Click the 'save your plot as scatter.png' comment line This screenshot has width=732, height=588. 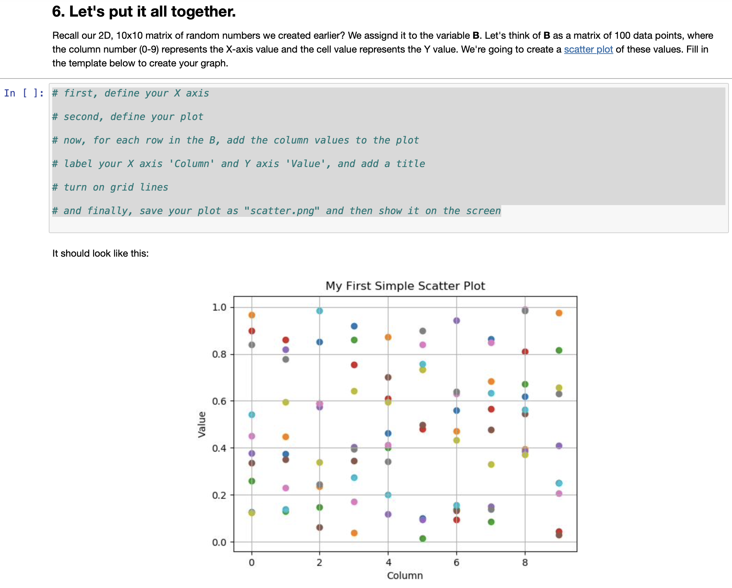(x=276, y=211)
